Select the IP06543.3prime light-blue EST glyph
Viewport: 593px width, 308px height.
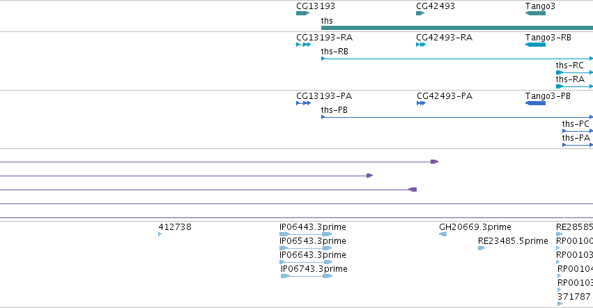tap(306, 248)
